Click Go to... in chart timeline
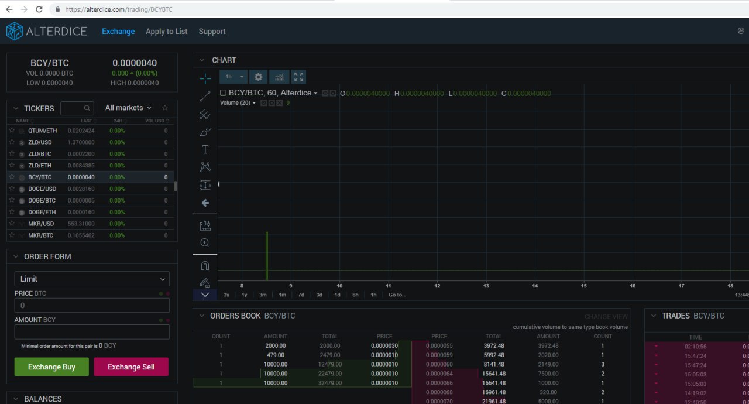 point(397,295)
